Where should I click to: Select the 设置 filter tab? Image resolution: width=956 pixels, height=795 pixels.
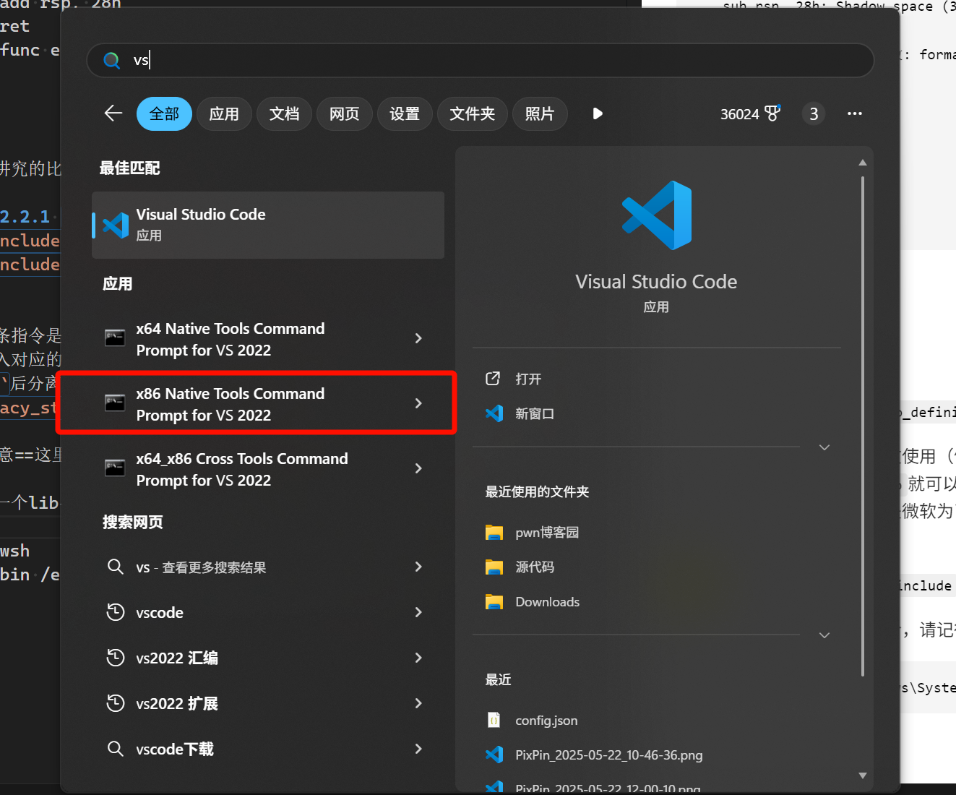[405, 113]
